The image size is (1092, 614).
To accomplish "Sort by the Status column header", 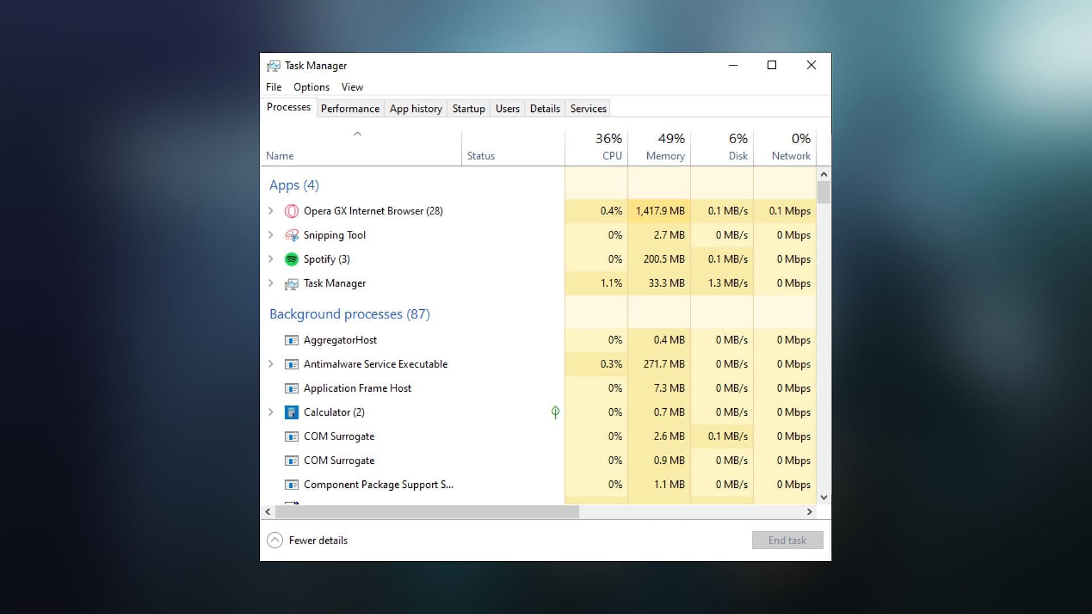I will tap(513, 148).
